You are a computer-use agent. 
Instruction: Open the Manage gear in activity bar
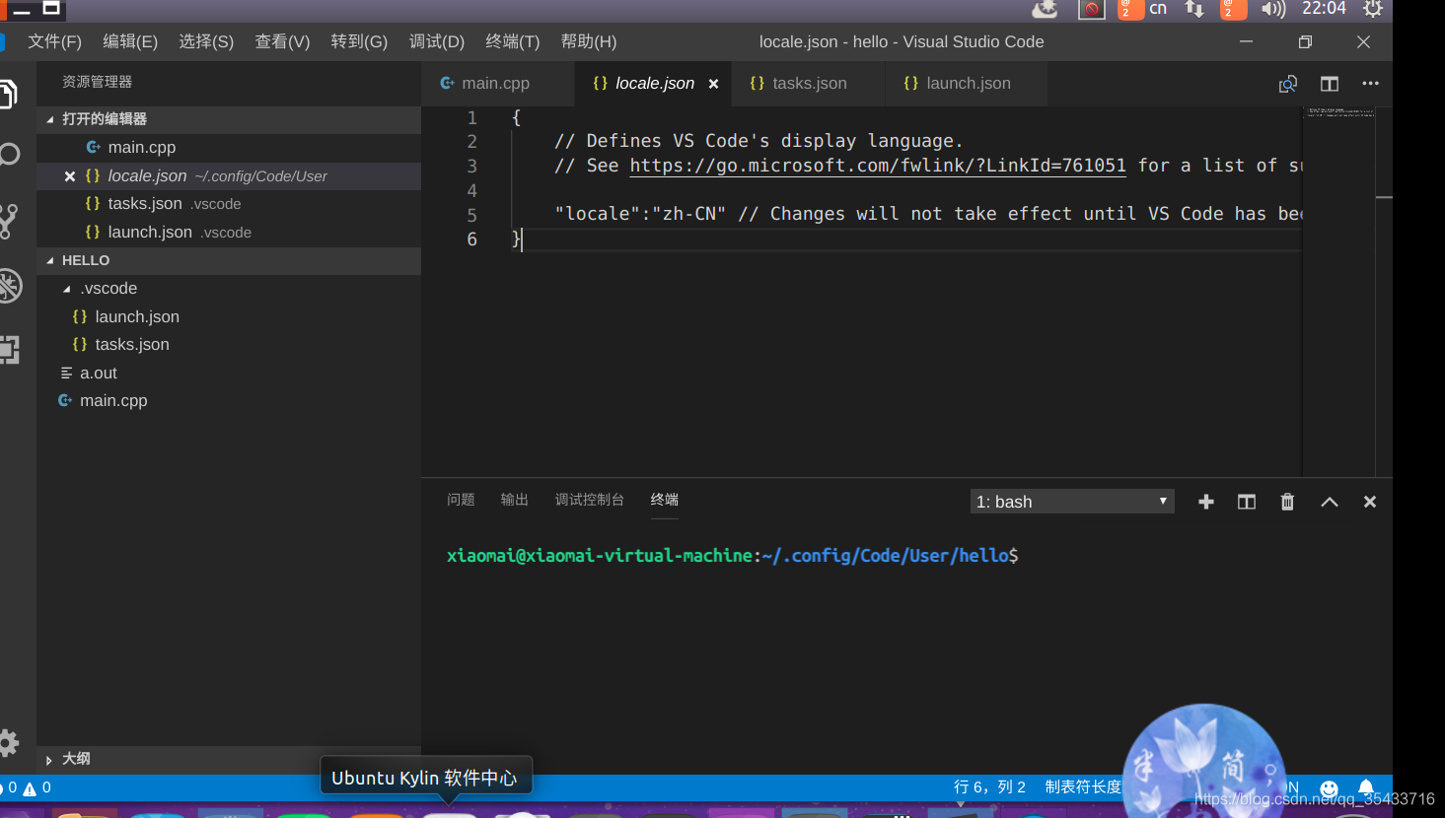[x=9, y=742]
